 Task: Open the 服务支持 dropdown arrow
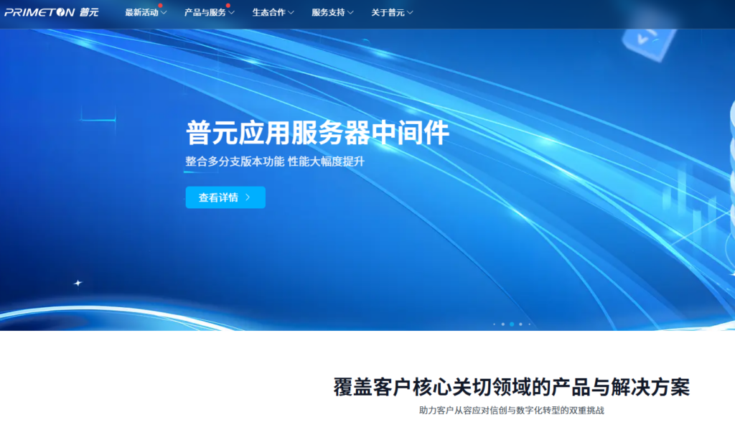point(350,12)
